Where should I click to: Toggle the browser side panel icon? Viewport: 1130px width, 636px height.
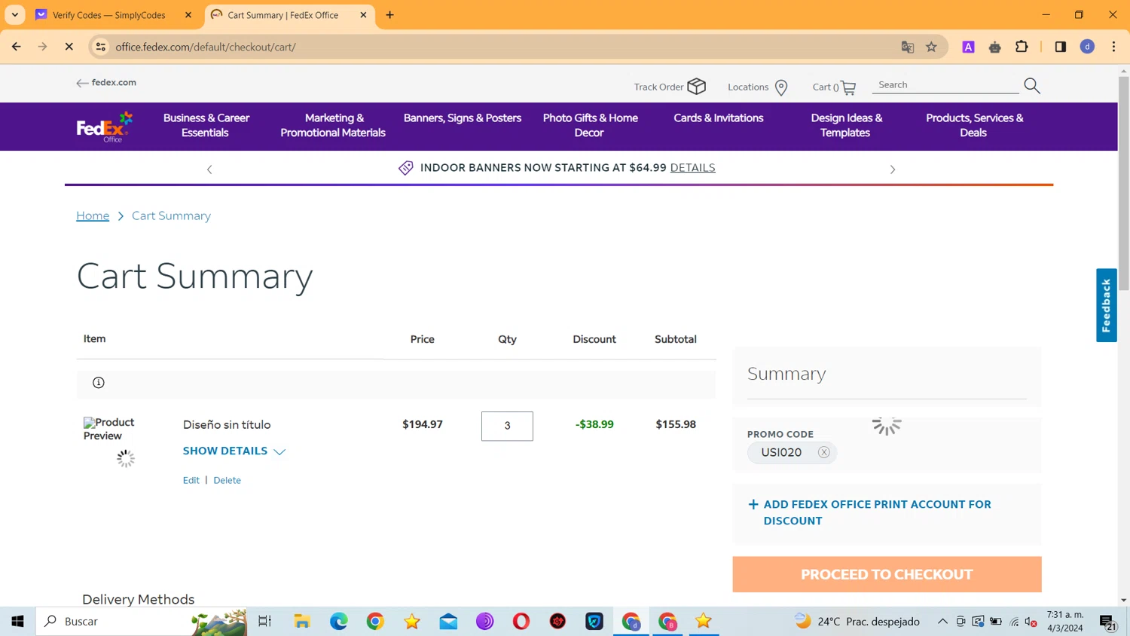(1061, 47)
